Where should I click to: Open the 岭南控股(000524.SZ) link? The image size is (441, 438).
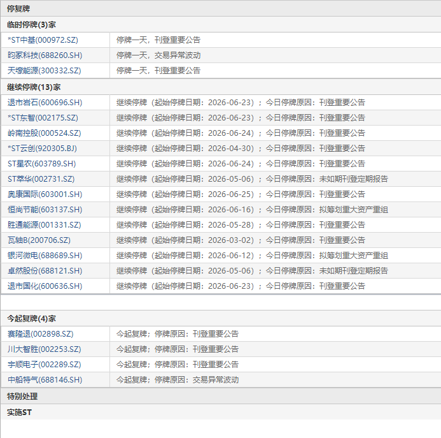click(44, 133)
